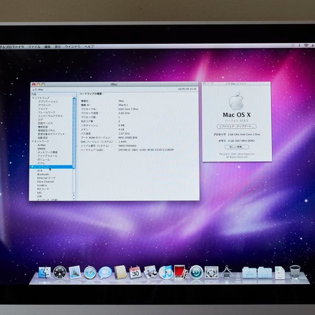
Task: Select ボリューム in the sidebar
Action: click(x=44, y=160)
